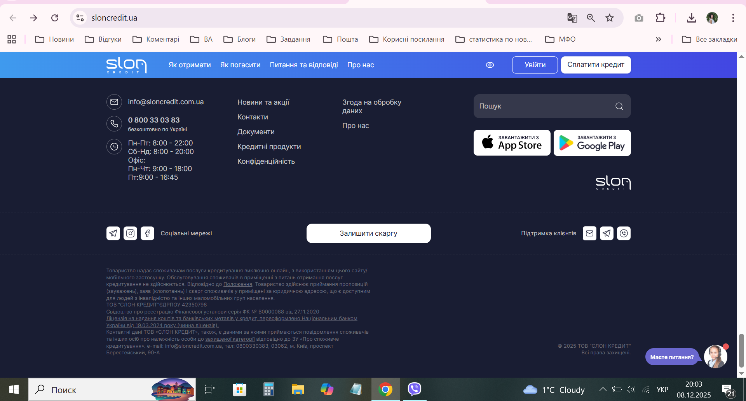The image size is (746, 401).
Task: Open the Все закладки folder
Action: [x=709, y=39]
